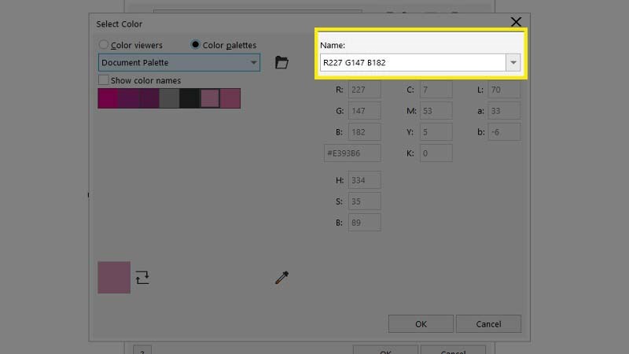
Task: Click the large current color preview
Action: [x=114, y=278]
